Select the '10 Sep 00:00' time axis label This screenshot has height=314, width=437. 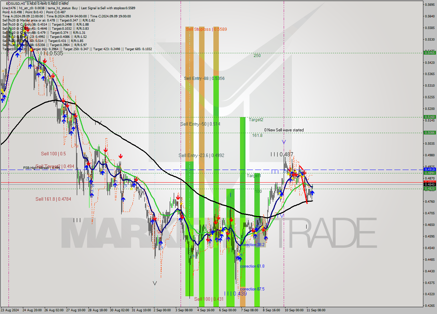(x=294, y=310)
